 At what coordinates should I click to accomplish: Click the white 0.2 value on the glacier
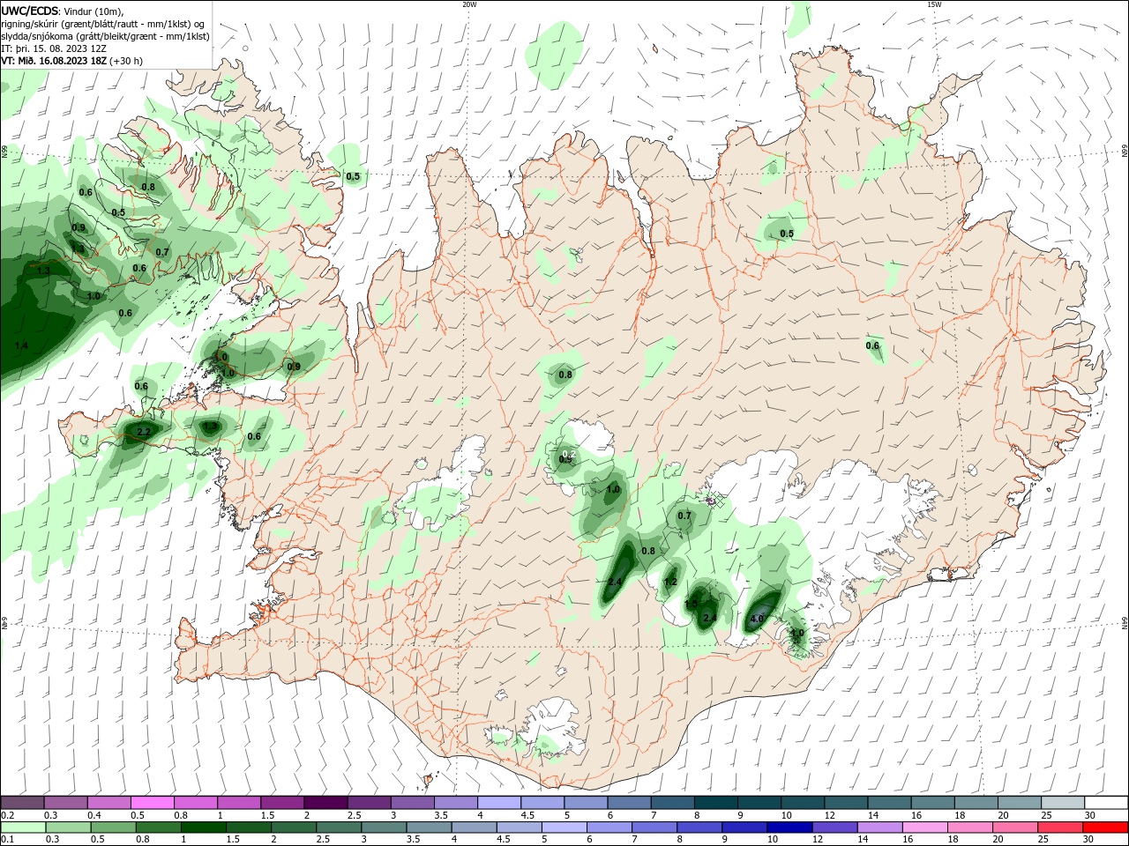[569, 454]
